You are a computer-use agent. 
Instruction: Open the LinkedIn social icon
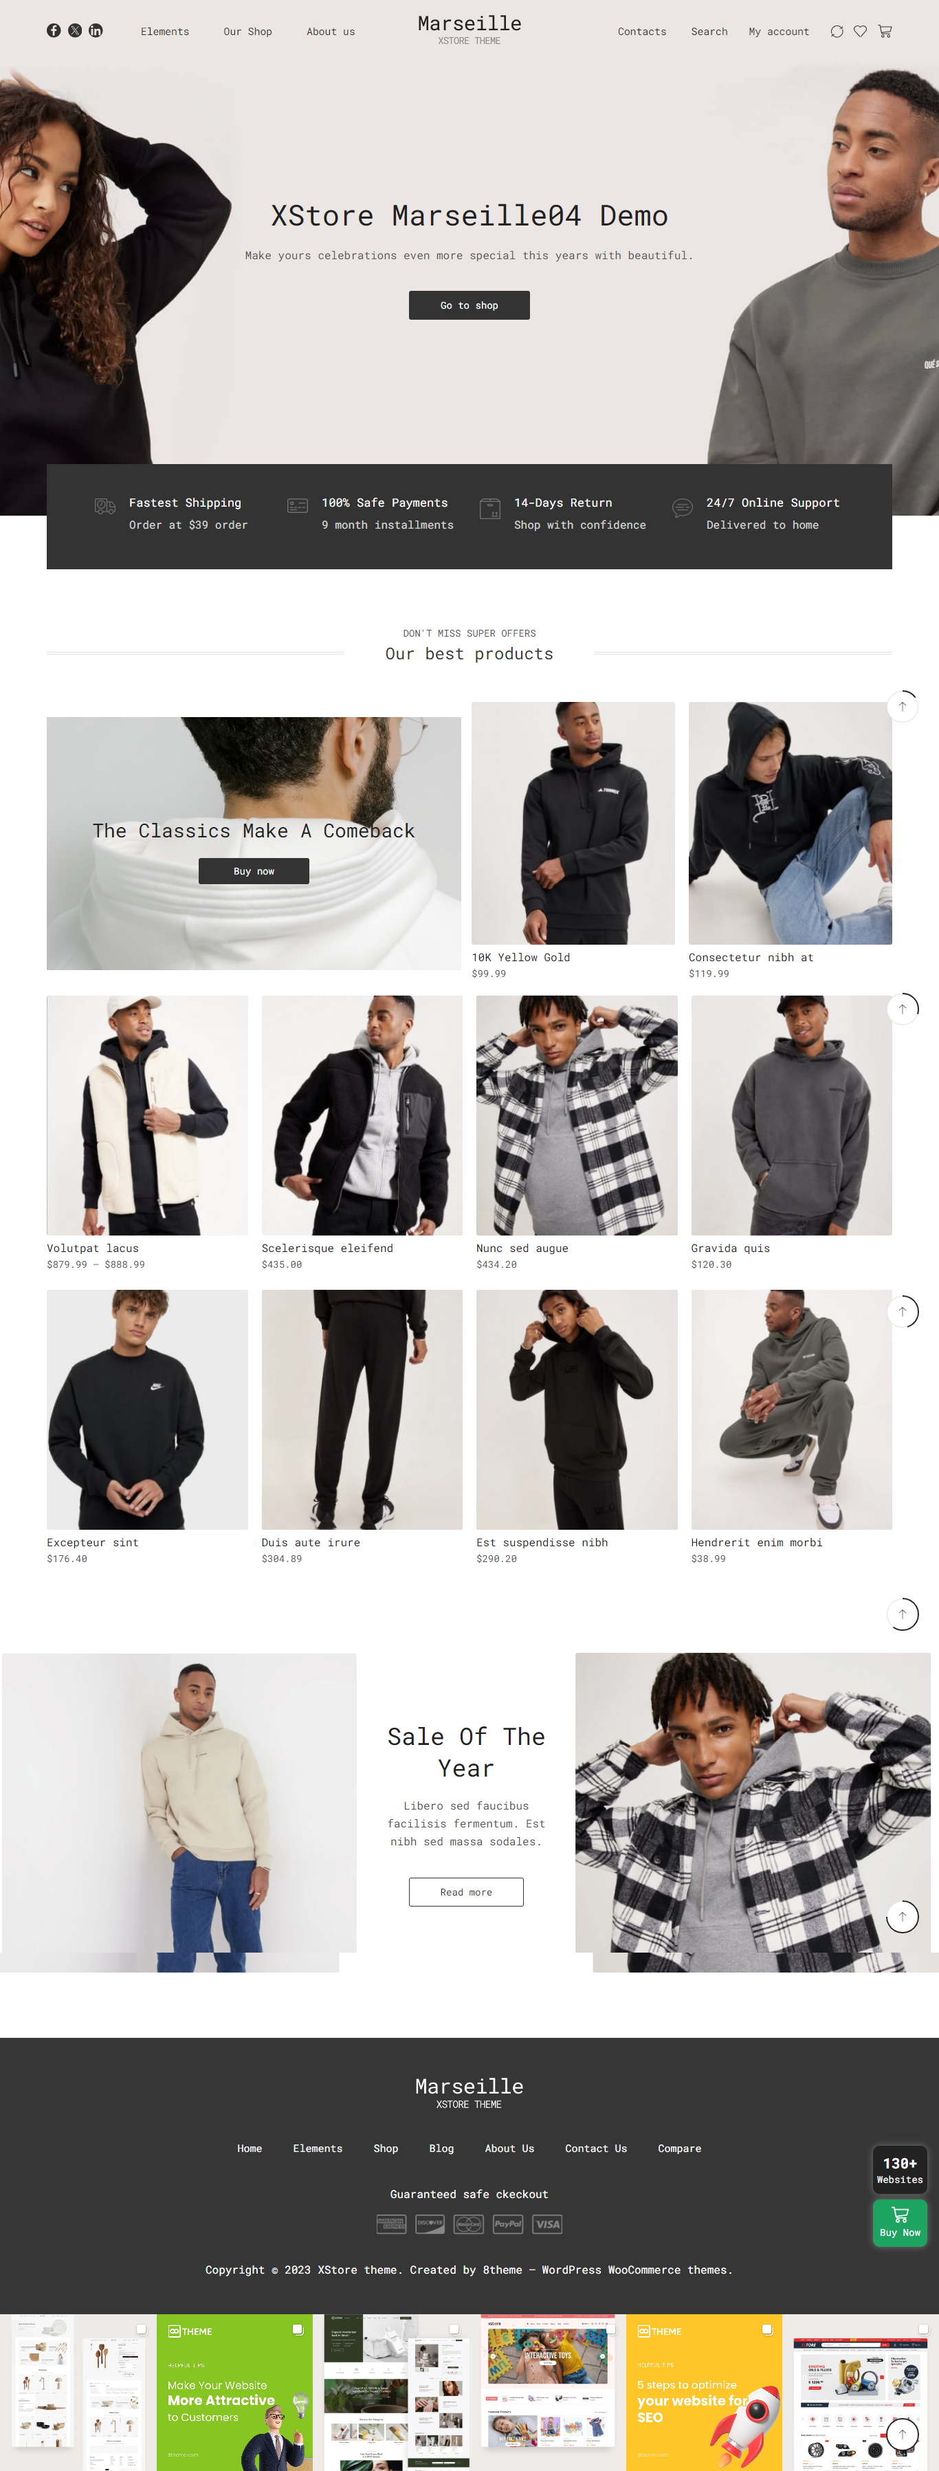pos(96,31)
